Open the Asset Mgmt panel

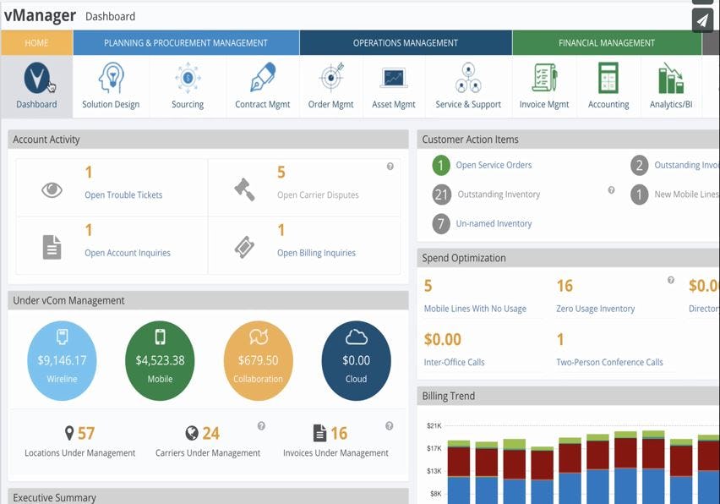tap(393, 85)
